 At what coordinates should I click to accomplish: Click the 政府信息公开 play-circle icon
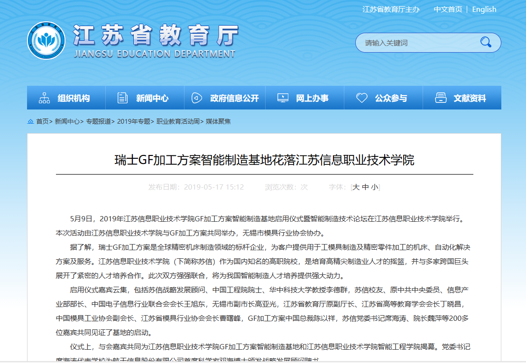pos(196,98)
